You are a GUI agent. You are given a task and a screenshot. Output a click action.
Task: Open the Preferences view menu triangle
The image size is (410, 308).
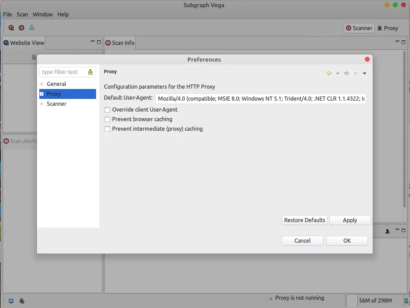tap(365, 73)
